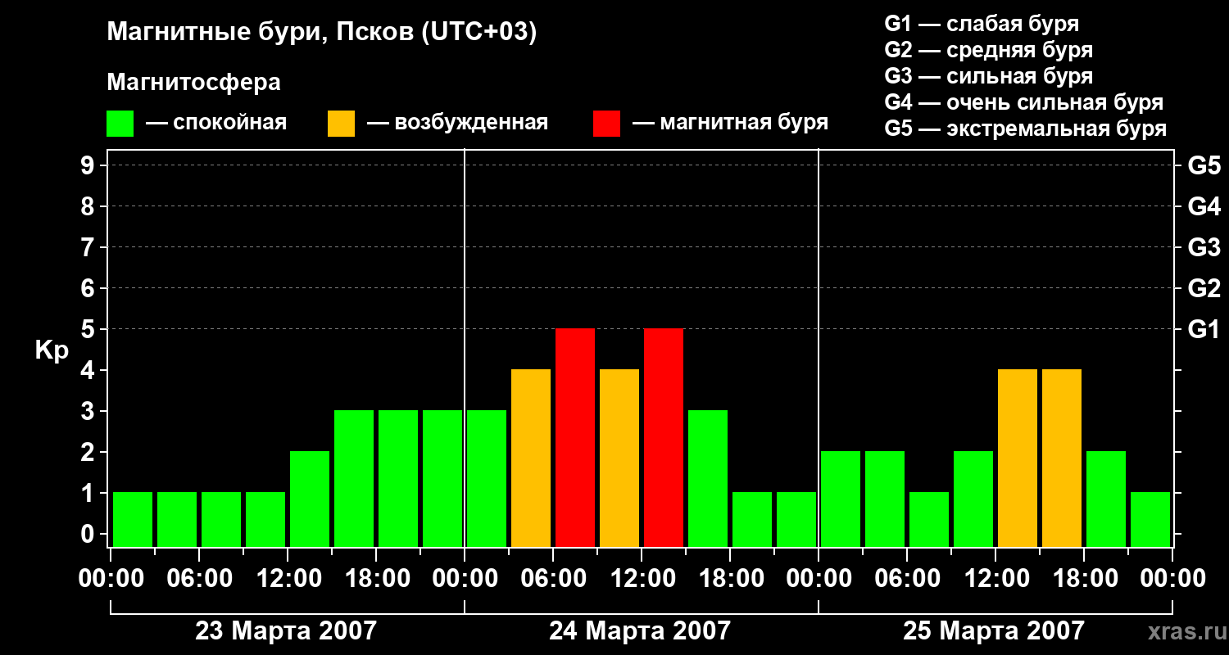Click the 'Магнитосфера' heading
This screenshot has width=1229, height=655.
193,83
